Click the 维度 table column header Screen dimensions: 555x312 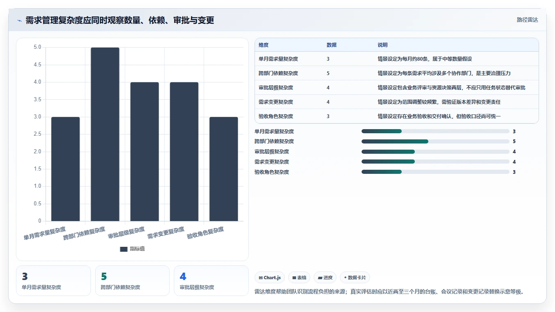tap(264, 45)
